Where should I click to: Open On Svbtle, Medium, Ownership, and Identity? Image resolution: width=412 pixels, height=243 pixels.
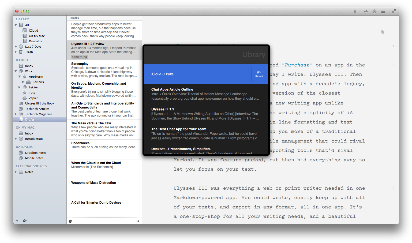pos(104,90)
